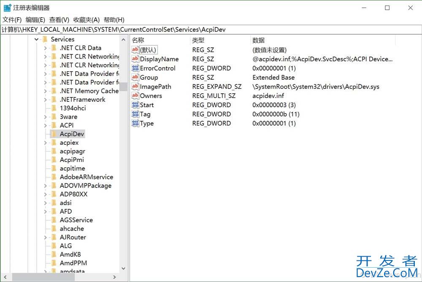Click the Start DWORD value icon
Screen dimensions: 422x282
pos(135,105)
